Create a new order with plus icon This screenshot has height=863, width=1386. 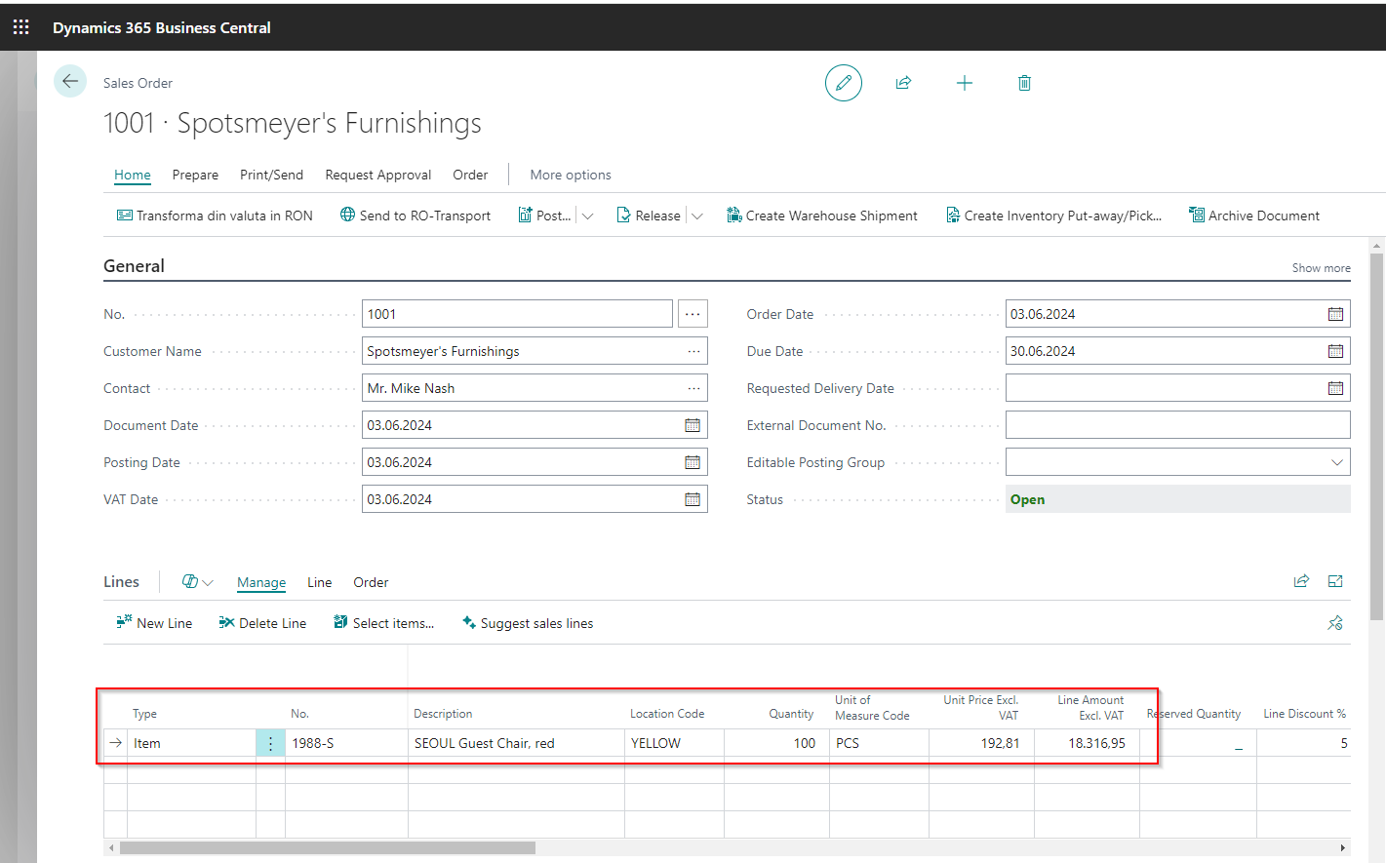(x=965, y=83)
